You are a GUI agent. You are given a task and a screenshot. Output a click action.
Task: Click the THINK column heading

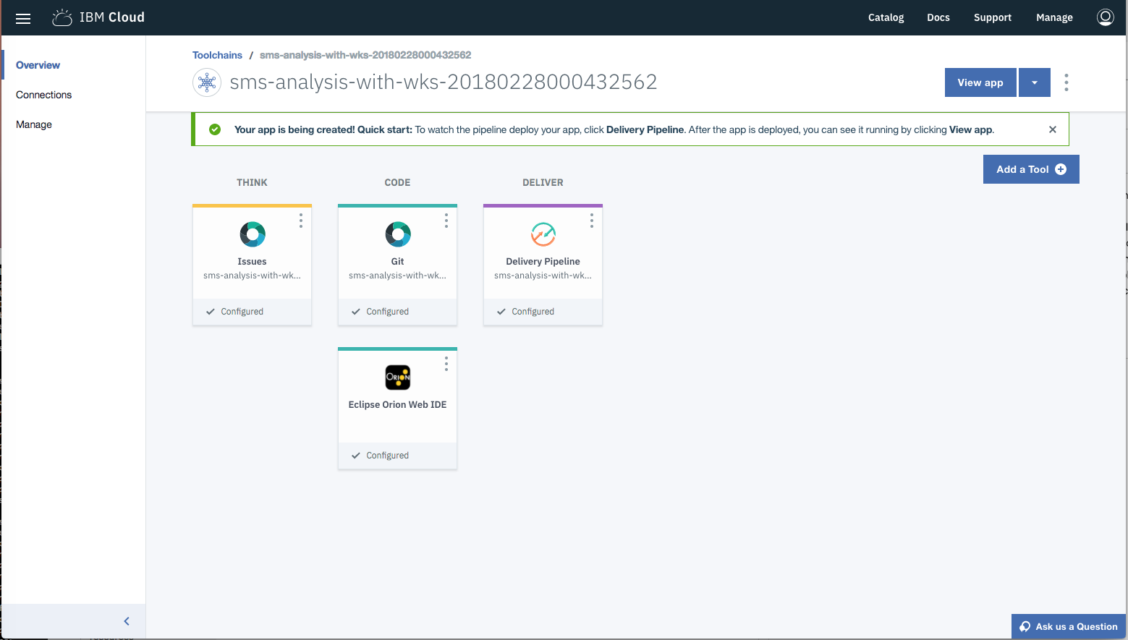252,182
